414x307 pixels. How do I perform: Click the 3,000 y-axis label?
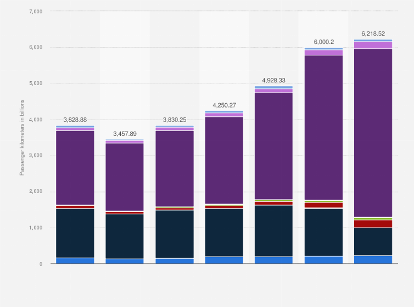click(x=36, y=155)
